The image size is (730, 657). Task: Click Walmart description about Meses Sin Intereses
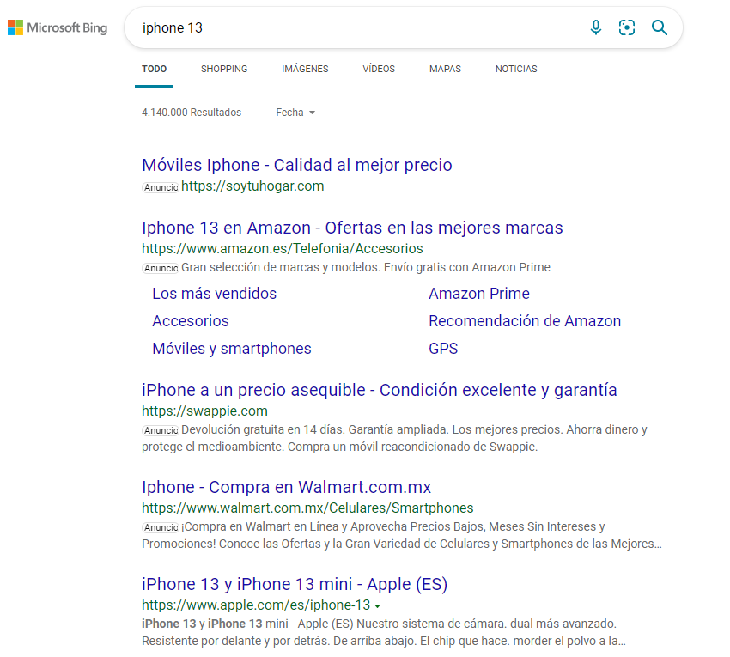point(402,535)
